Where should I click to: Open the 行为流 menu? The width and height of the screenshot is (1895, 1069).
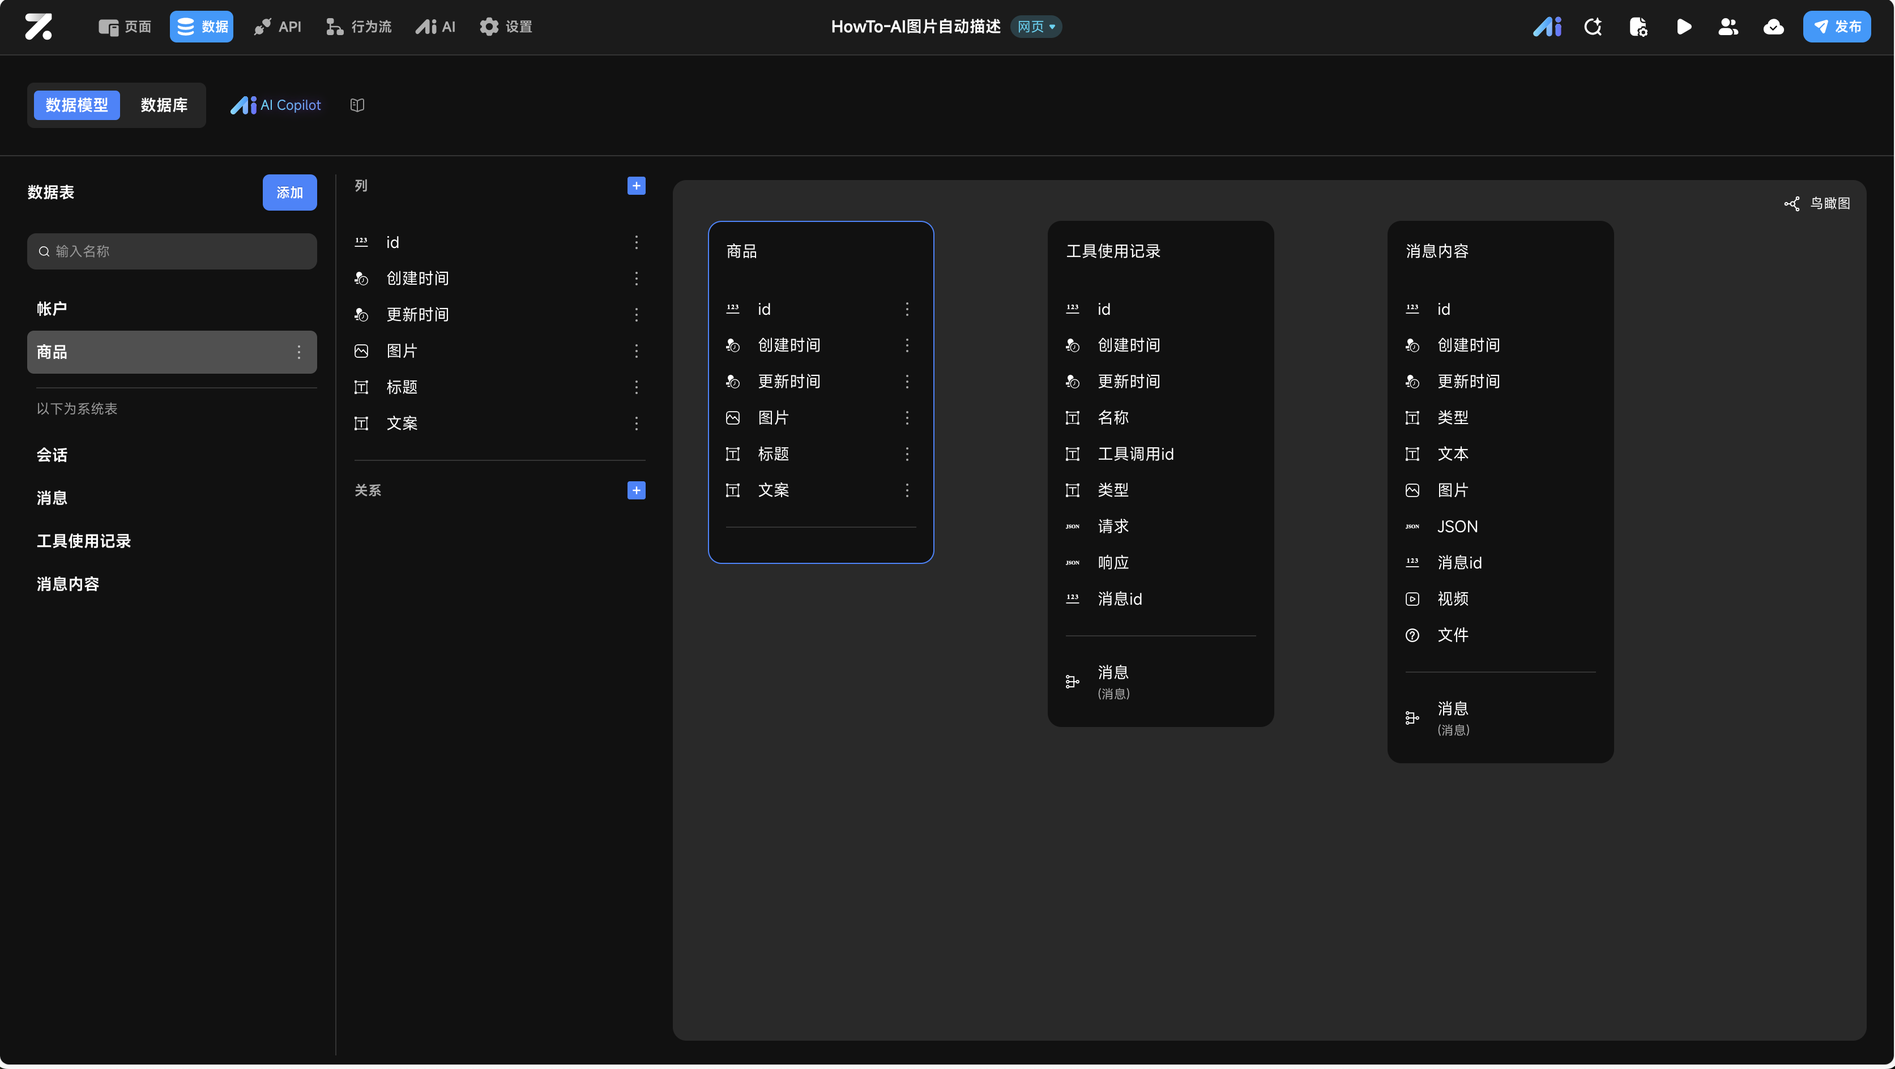(359, 27)
